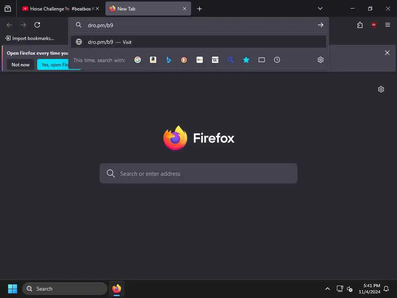Search this time with Bing
The image size is (397, 298).
(x=169, y=60)
